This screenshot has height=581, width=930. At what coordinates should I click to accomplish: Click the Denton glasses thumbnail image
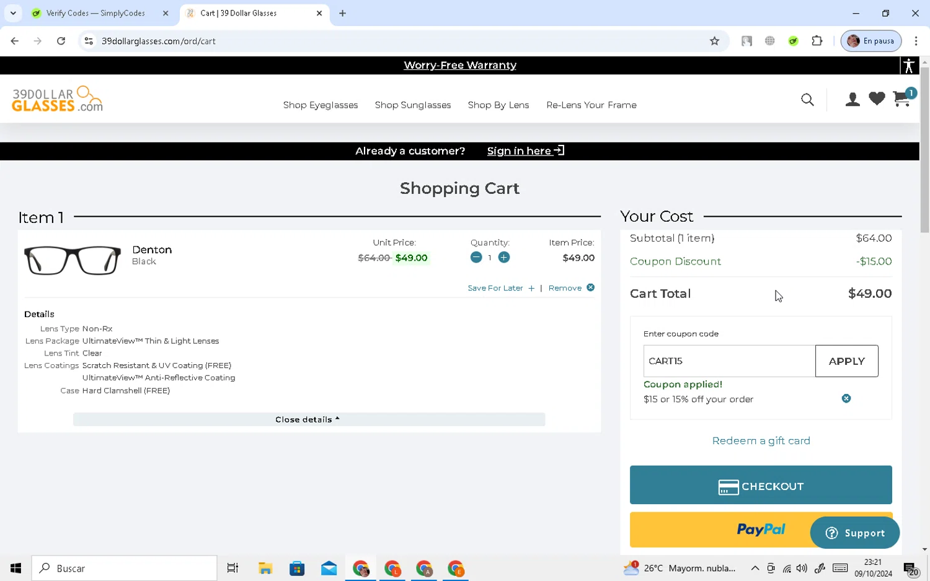pos(73,260)
